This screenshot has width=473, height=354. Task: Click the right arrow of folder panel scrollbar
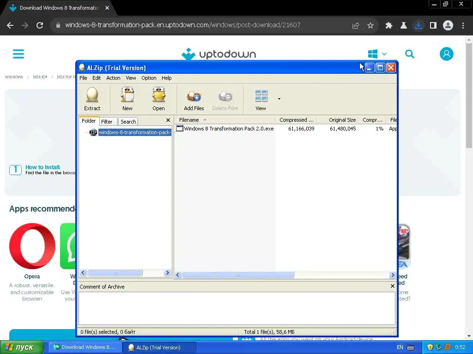tap(167, 273)
